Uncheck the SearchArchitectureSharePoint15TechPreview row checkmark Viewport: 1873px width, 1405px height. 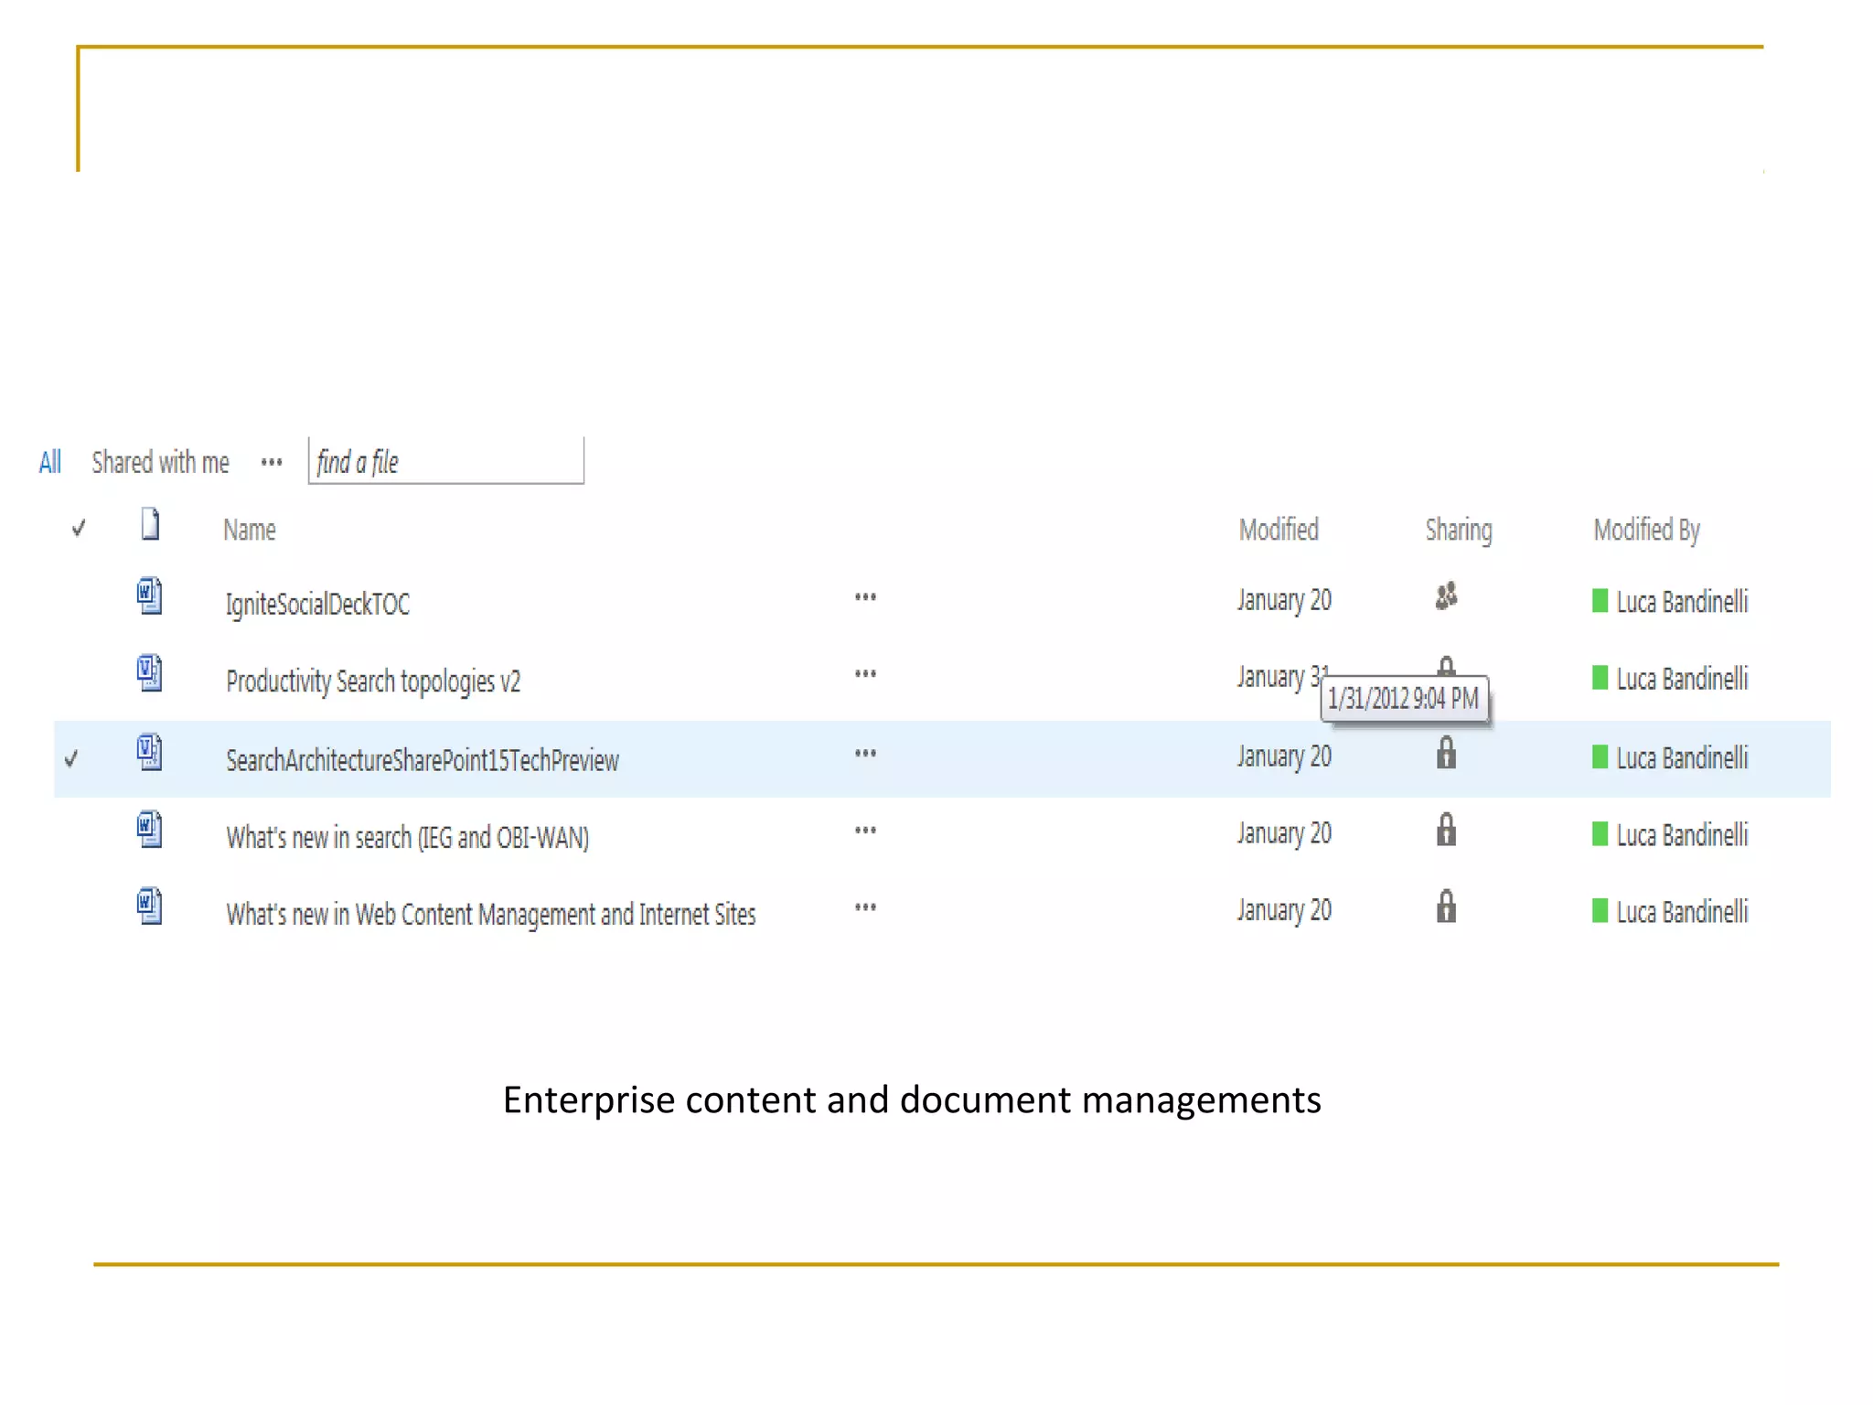[71, 758]
